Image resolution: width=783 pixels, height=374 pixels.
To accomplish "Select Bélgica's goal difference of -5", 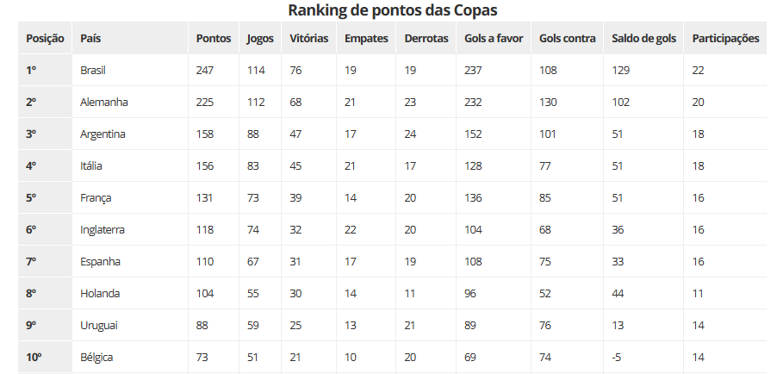I will [x=618, y=357].
